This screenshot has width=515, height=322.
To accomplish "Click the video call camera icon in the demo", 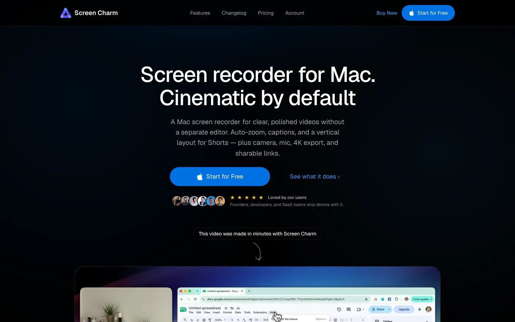I will 359,309.
